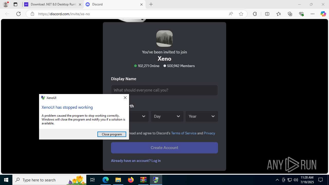Image resolution: width=329 pixels, height=185 pixels.
Task: Open Microsoft Edge from the taskbar
Action: pos(106,180)
